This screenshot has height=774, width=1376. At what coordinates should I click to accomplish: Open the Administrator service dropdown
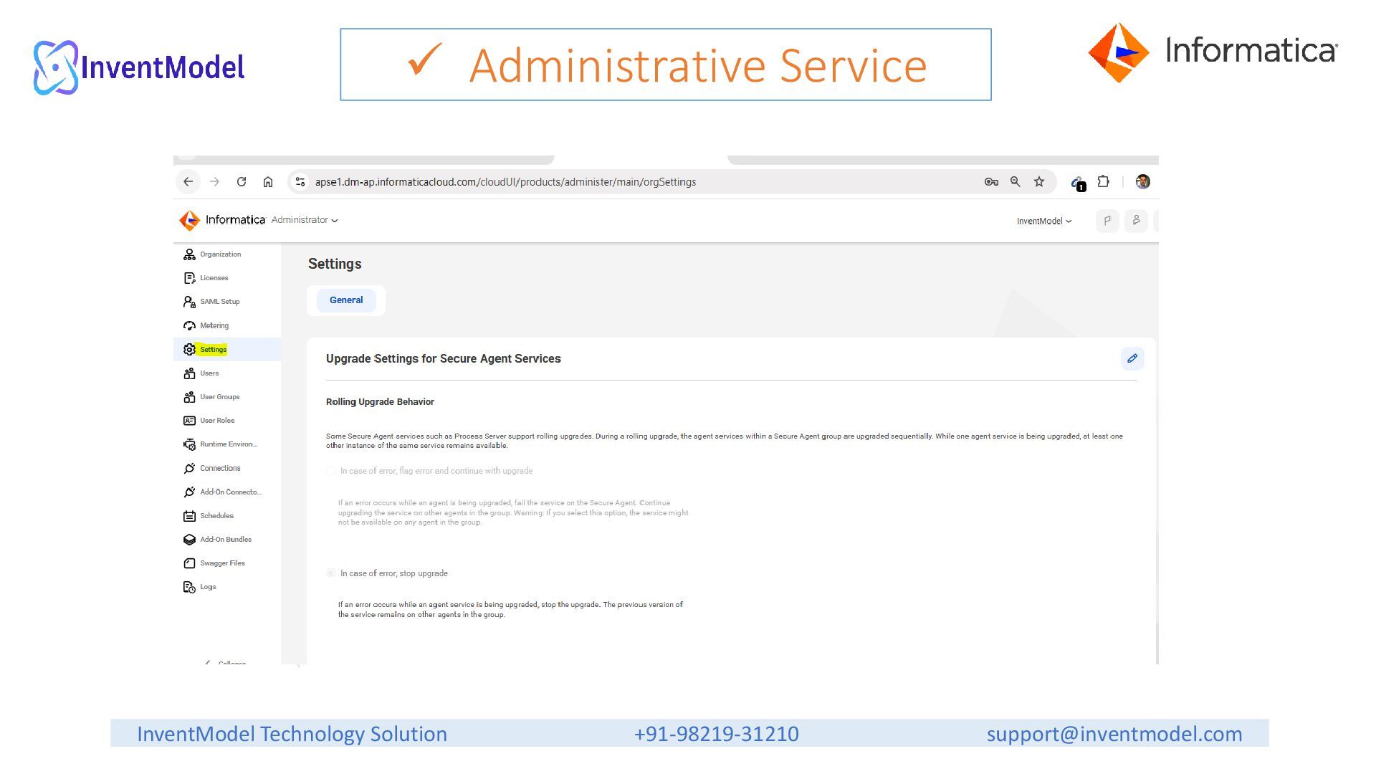tap(305, 220)
